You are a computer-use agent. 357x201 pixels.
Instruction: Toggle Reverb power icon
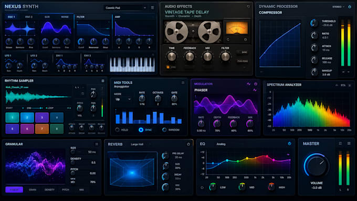[188, 144]
